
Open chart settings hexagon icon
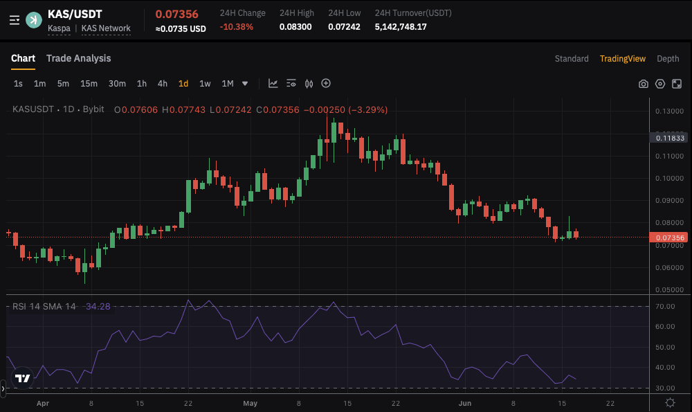click(x=660, y=84)
